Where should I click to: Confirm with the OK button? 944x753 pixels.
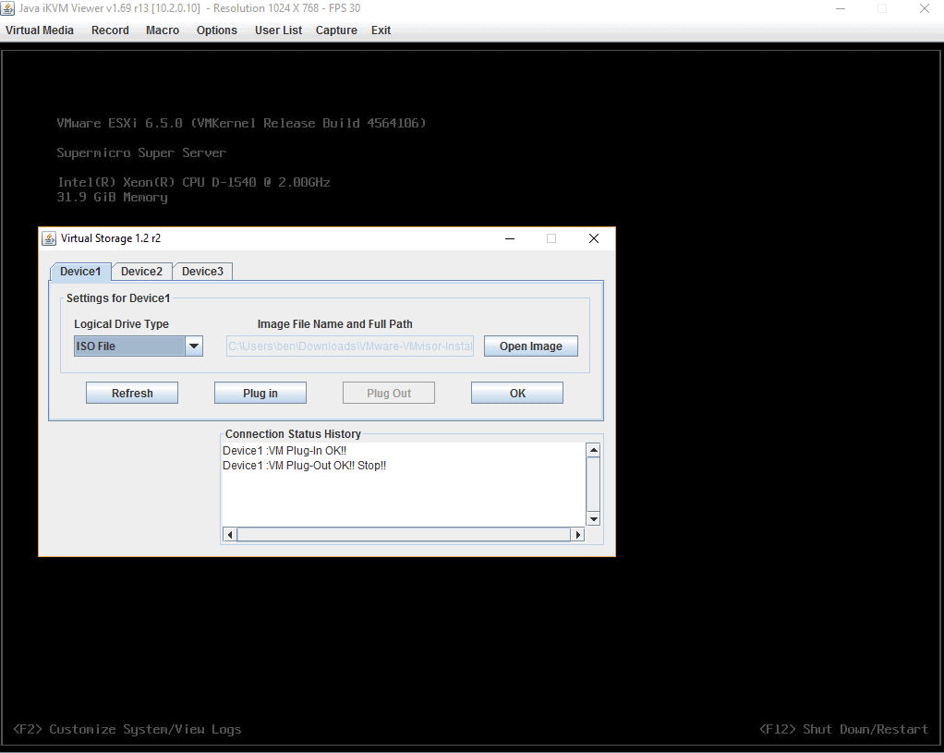pyautogui.click(x=517, y=393)
